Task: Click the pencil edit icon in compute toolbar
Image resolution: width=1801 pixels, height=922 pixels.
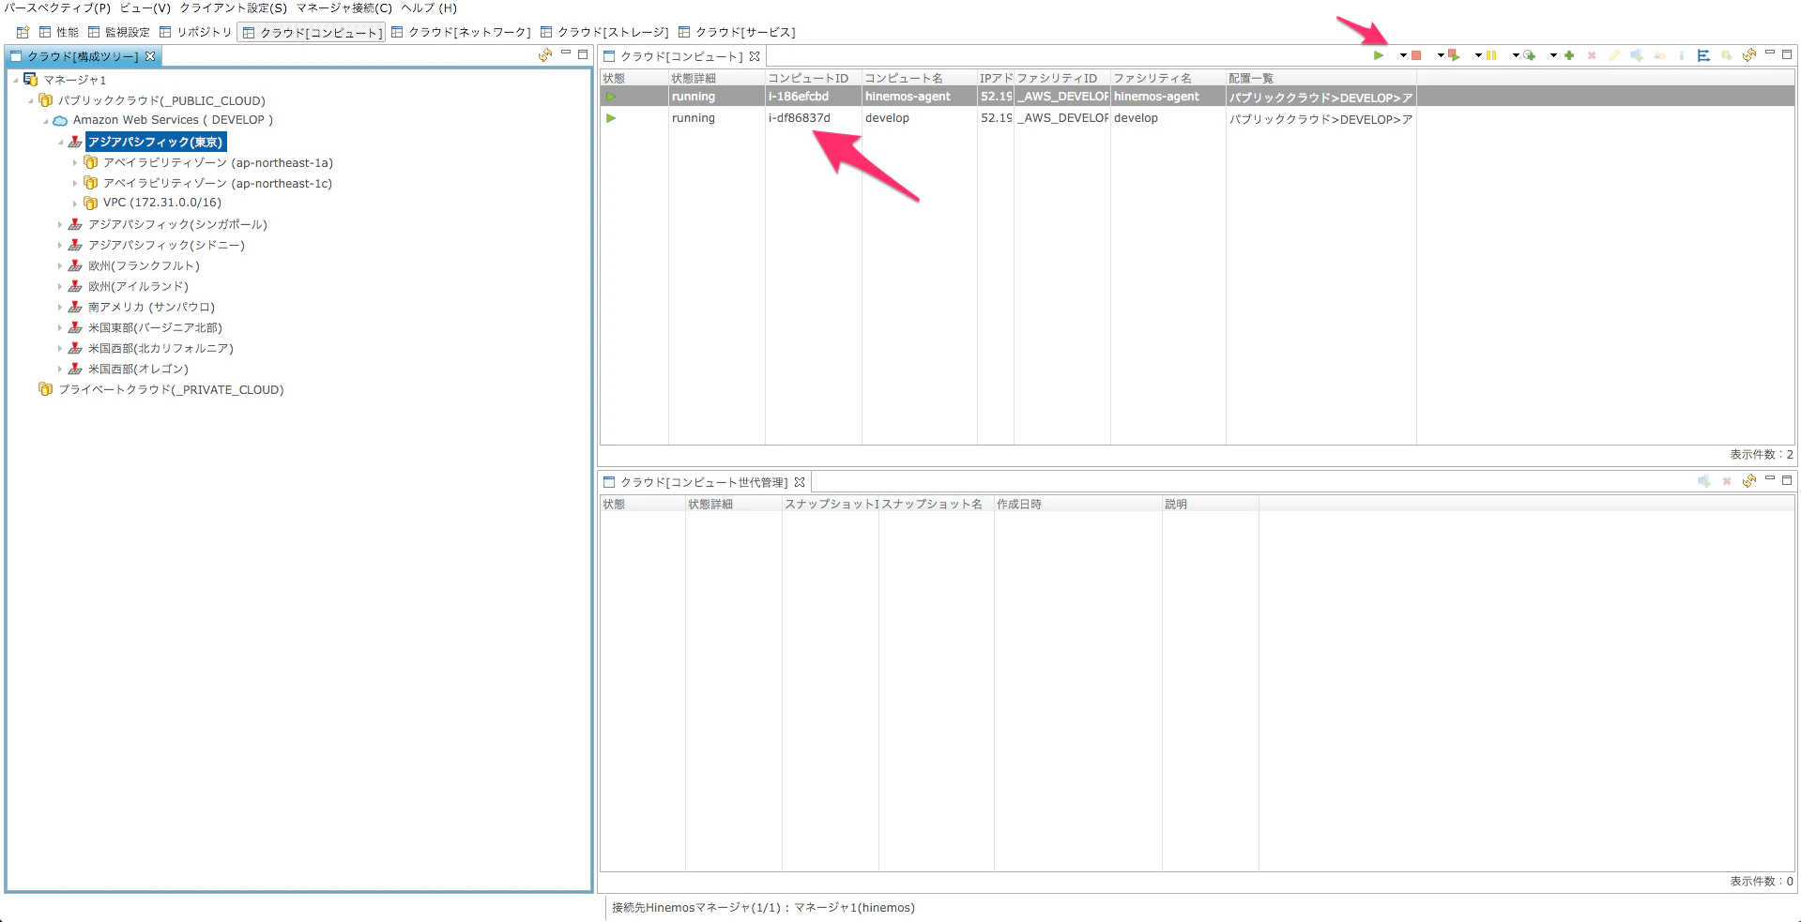Action: pos(1614,55)
